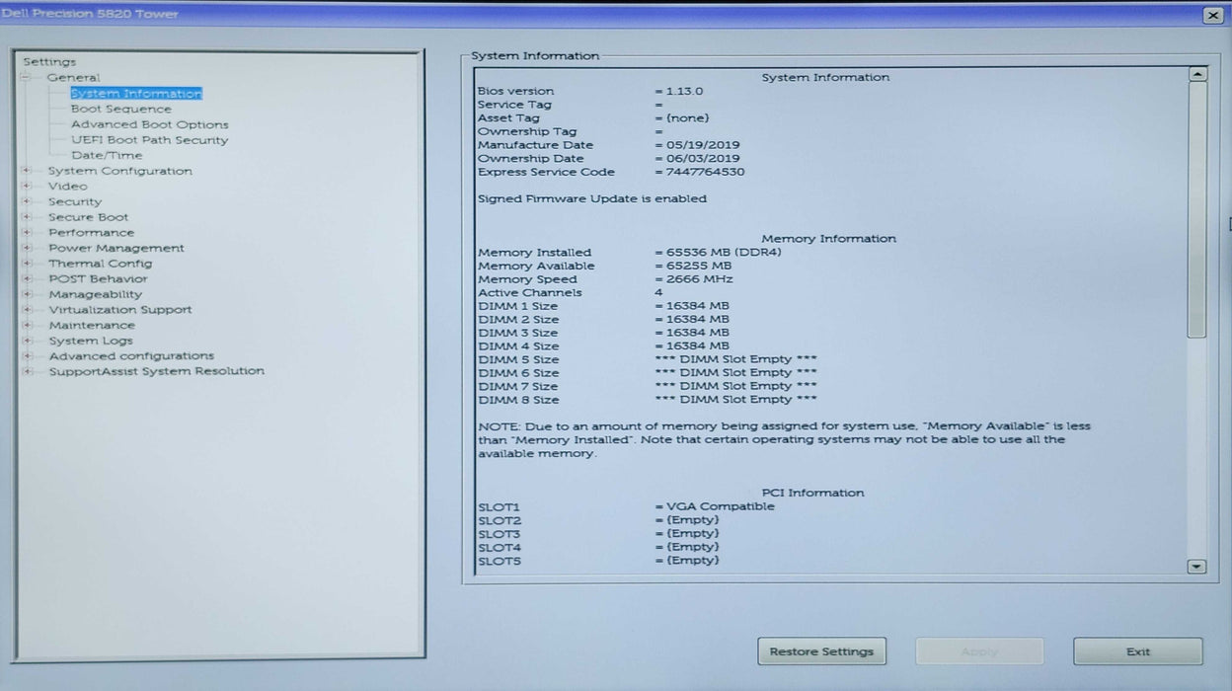Click the Restore Settings button
The height and width of the screenshot is (691, 1232).
tap(821, 652)
